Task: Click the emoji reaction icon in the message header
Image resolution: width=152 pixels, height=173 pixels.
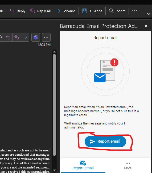Action: coord(1,37)
